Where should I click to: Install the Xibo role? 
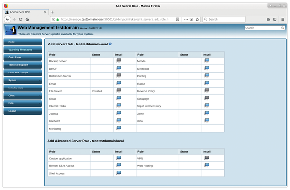207,120
